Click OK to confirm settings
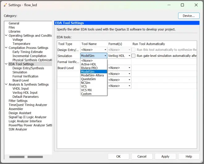This screenshot has width=204, height=164. (118, 156)
